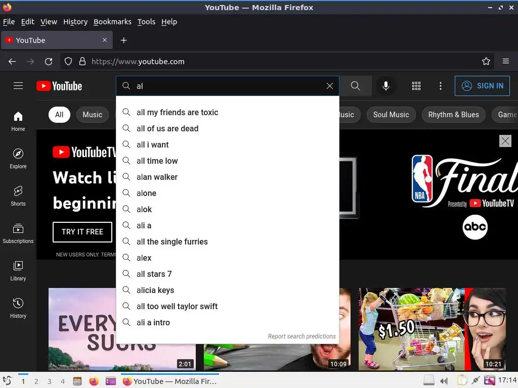Open the Edit menu

click(27, 22)
